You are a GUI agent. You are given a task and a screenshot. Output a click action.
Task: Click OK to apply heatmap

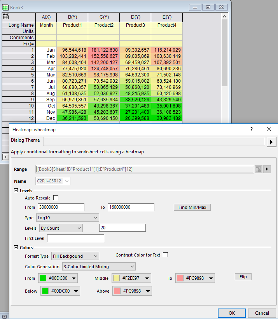231,313
